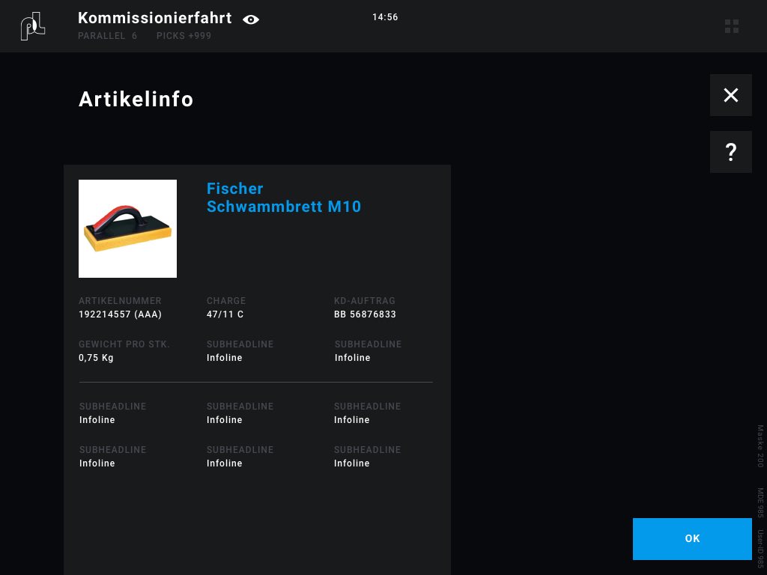Image resolution: width=767 pixels, height=575 pixels.
Task: Click the Artikelinfo heading
Action: click(x=136, y=100)
